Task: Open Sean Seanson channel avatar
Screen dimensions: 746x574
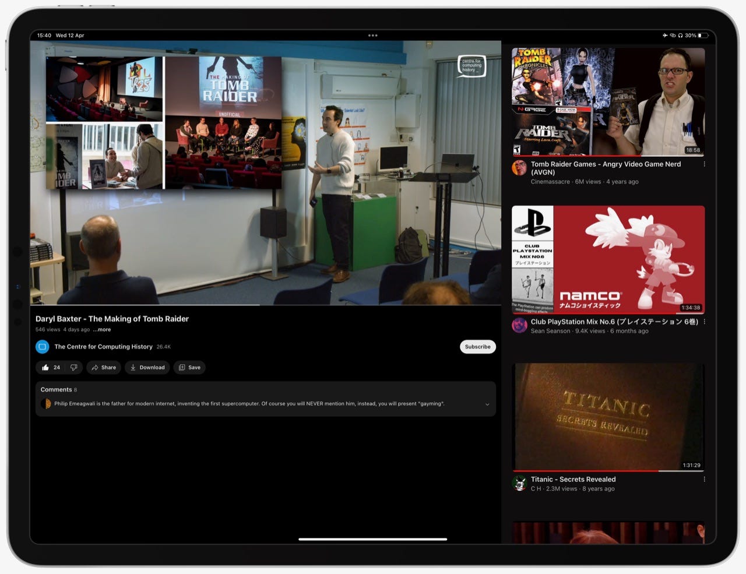Action: 519,325
